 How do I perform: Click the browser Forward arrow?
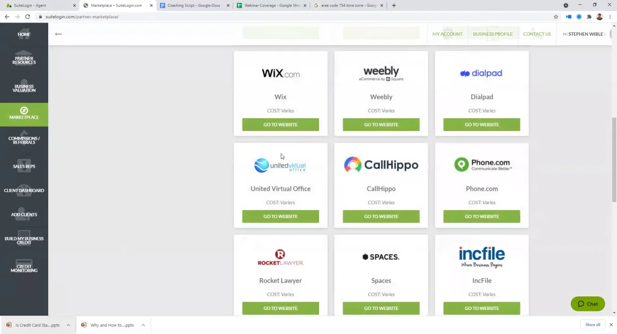point(17,17)
